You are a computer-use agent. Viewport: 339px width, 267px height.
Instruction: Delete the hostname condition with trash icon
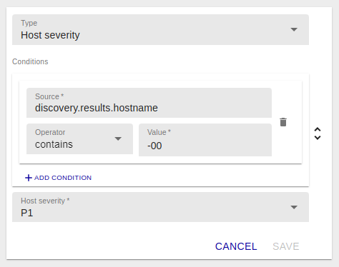point(283,122)
